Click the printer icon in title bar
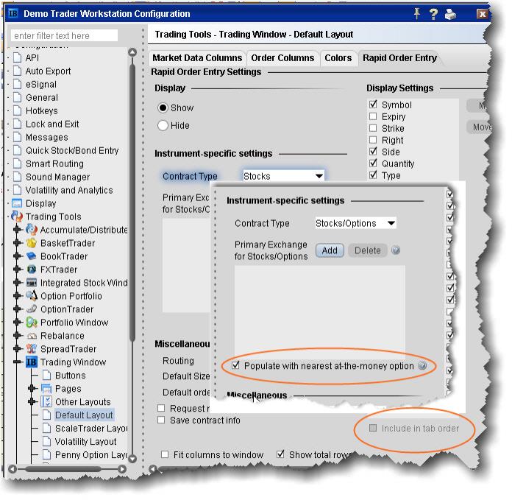Viewport: 512px width, 500px height. tap(450, 15)
